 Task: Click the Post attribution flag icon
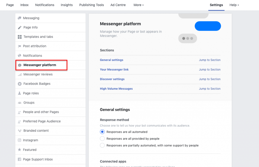click(x=19, y=46)
